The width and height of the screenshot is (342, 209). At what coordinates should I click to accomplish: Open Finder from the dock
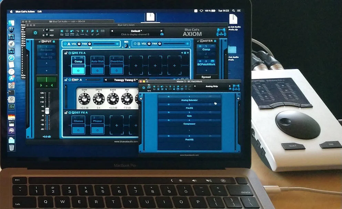coord(11,23)
